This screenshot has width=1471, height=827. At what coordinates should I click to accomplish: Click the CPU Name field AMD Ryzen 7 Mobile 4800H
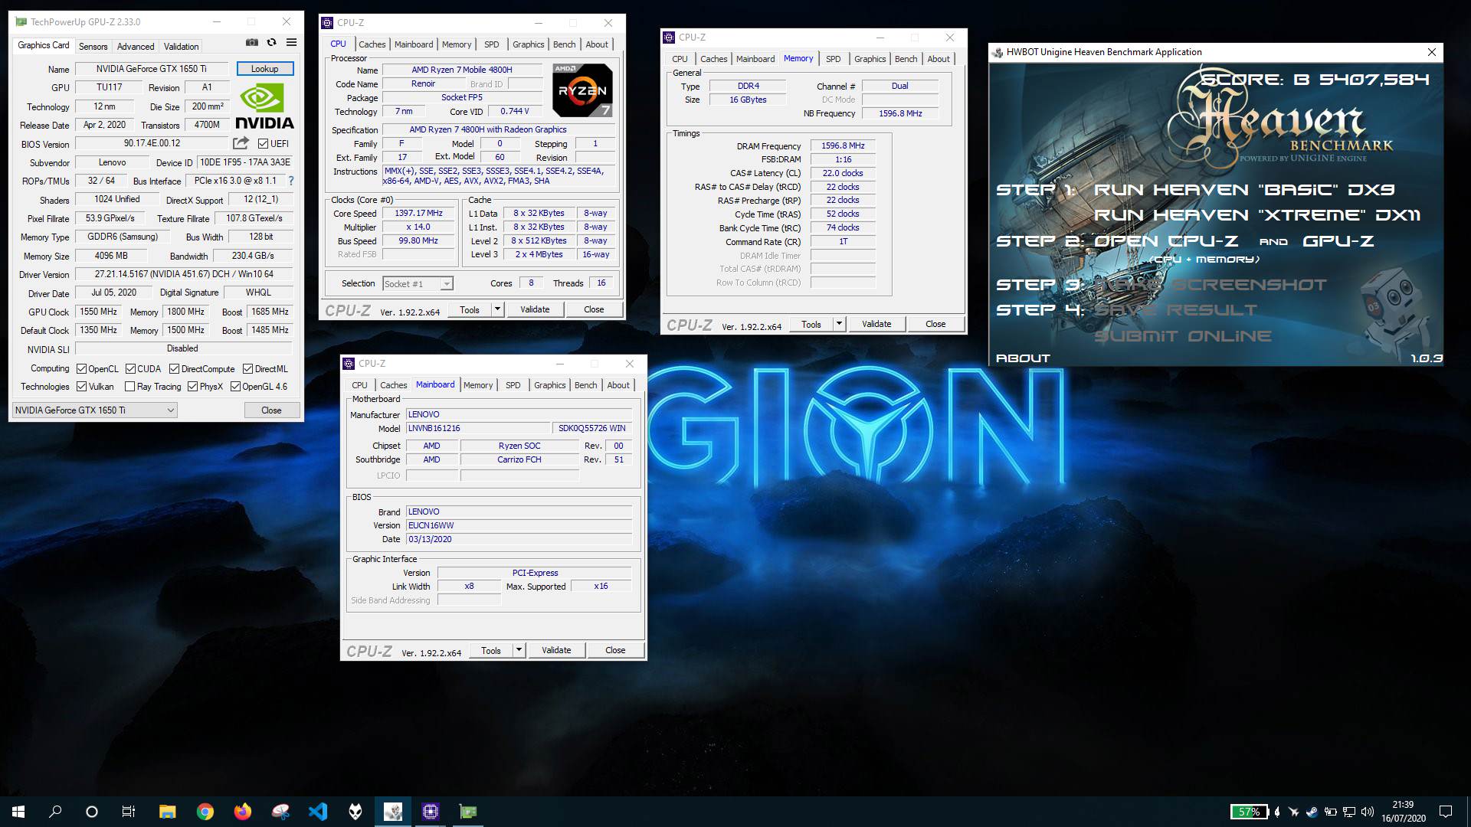(462, 70)
